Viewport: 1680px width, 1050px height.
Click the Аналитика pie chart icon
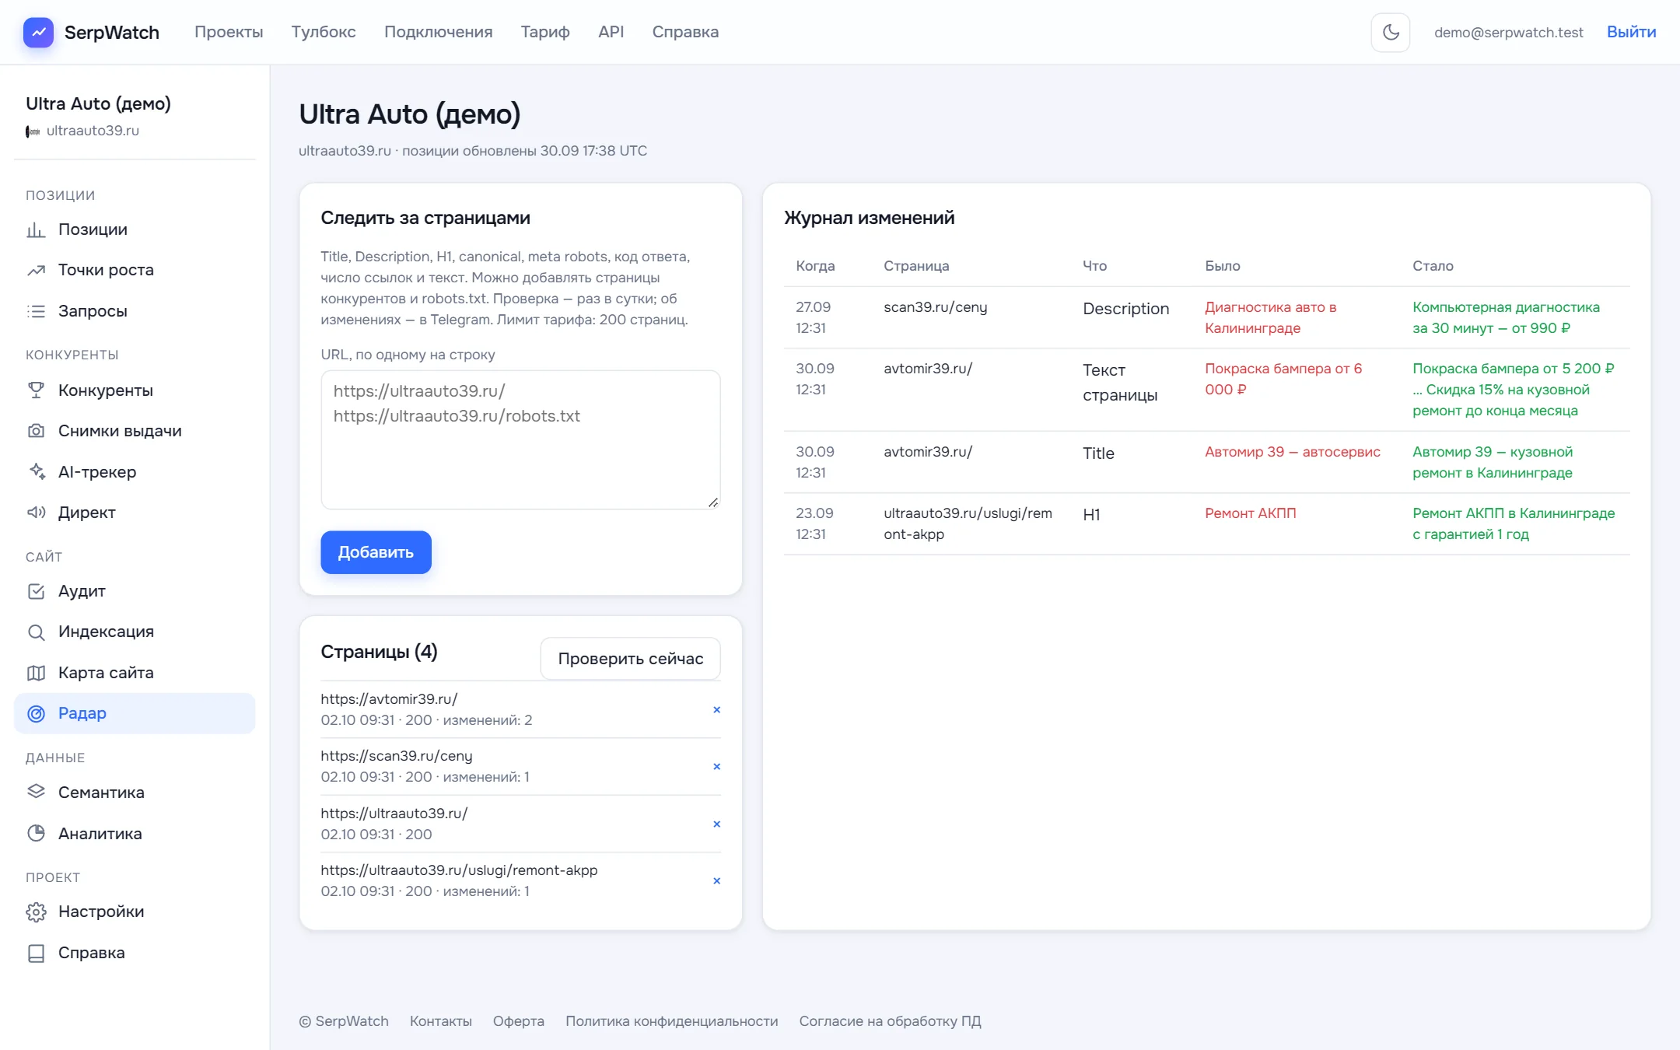coord(36,834)
